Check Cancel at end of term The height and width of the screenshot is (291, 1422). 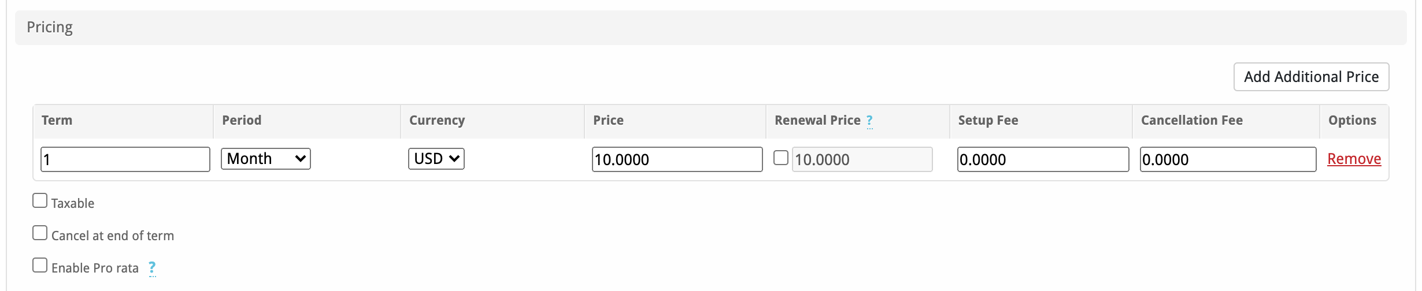point(40,233)
